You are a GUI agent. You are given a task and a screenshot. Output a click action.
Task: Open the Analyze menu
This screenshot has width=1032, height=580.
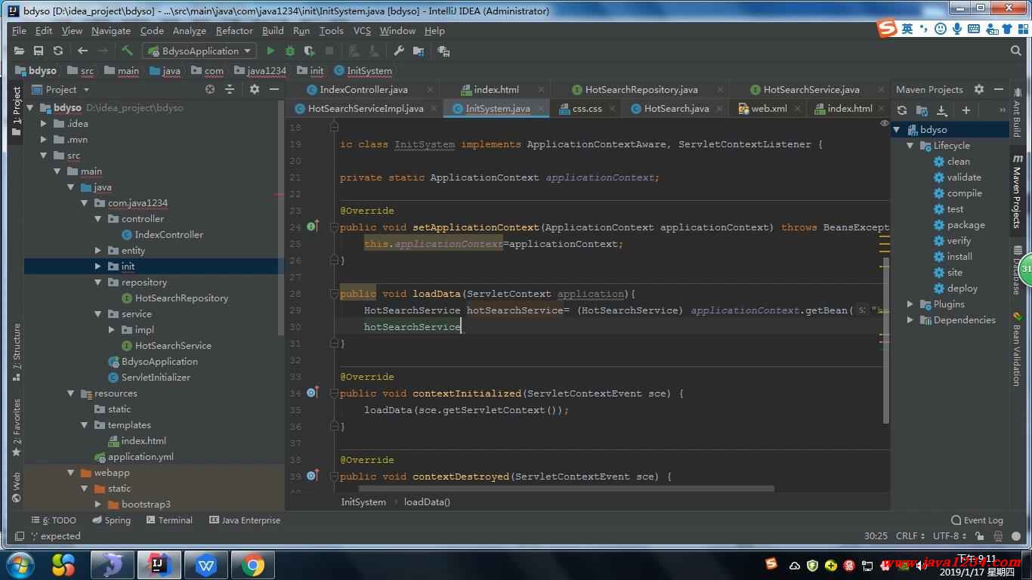point(189,31)
